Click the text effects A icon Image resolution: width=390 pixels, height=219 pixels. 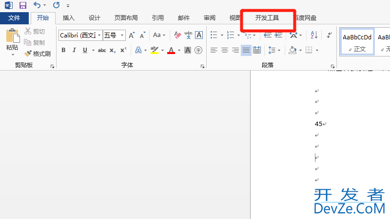click(x=138, y=50)
